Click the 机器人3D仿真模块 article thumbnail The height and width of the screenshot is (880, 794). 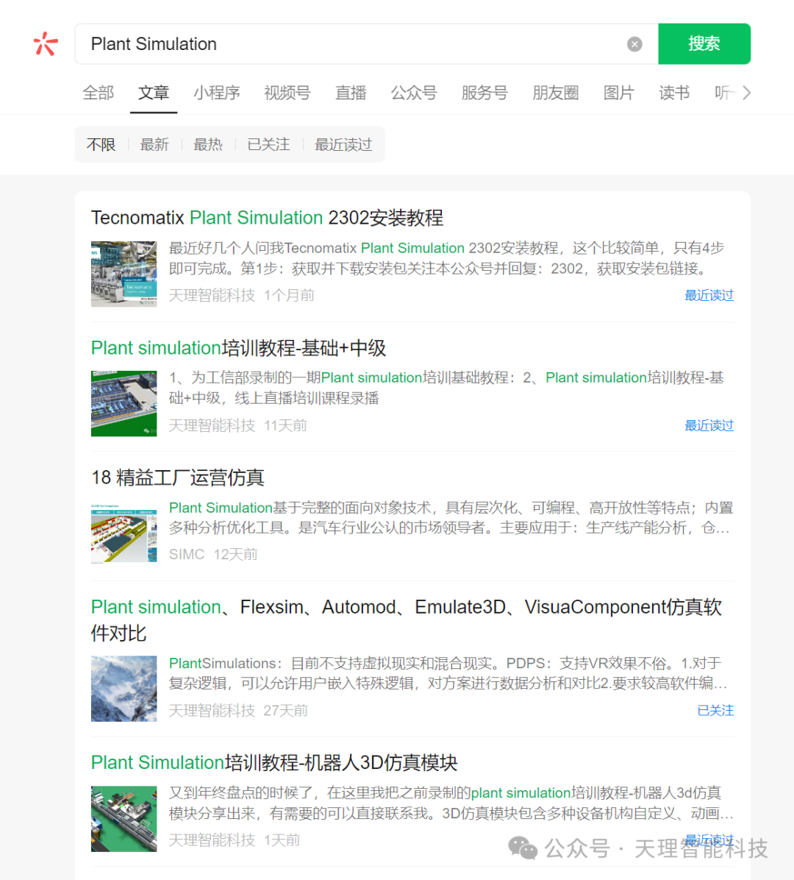pos(124,819)
